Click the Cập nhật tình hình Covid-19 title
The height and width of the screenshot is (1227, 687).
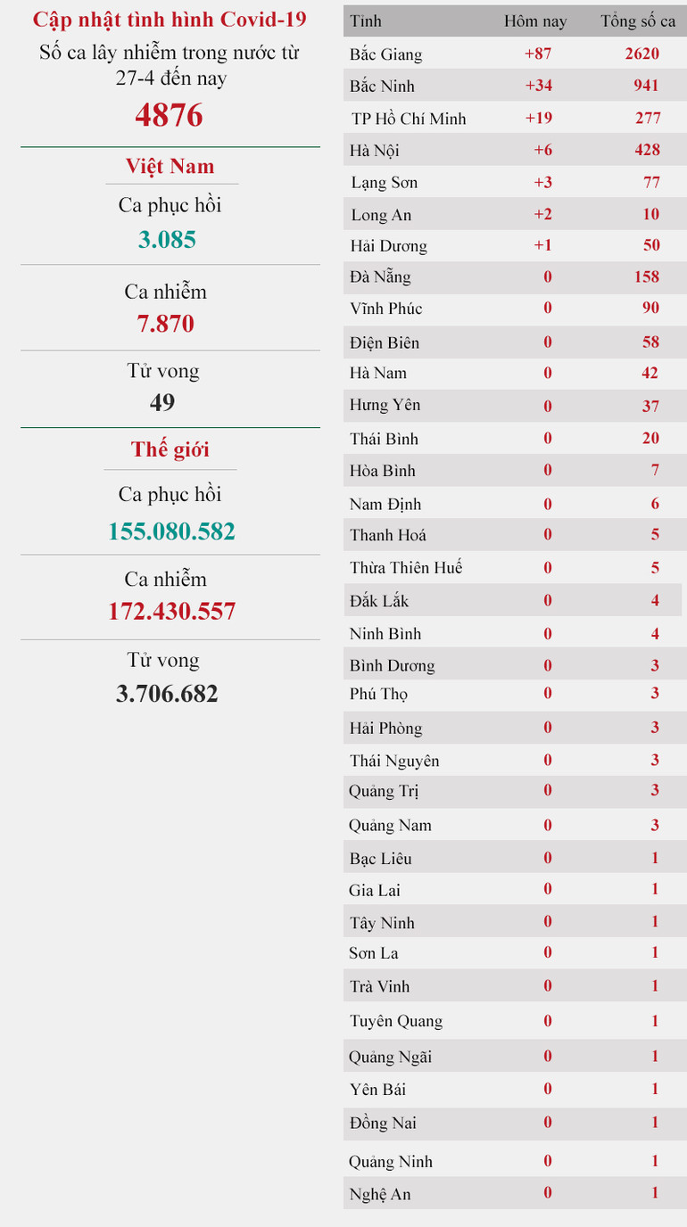170,21
